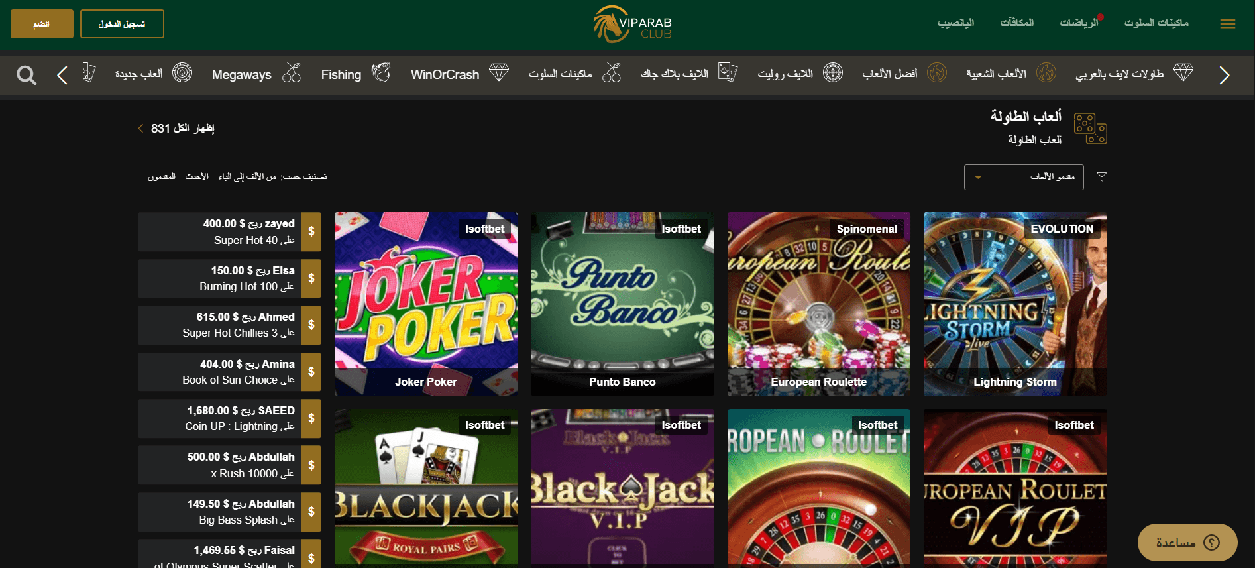The image size is (1255, 568).
Task: Click Burning Hot 100 winner entry
Action: tap(229, 278)
